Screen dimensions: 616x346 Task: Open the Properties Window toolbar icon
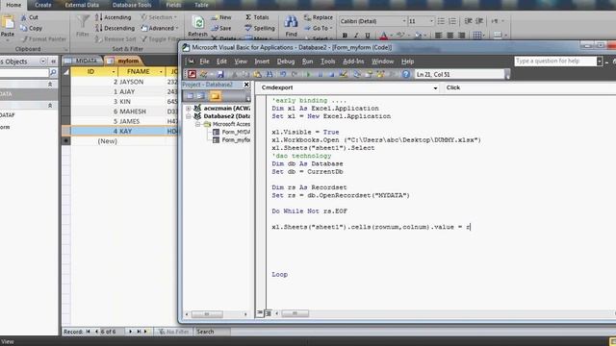(369, 74)
